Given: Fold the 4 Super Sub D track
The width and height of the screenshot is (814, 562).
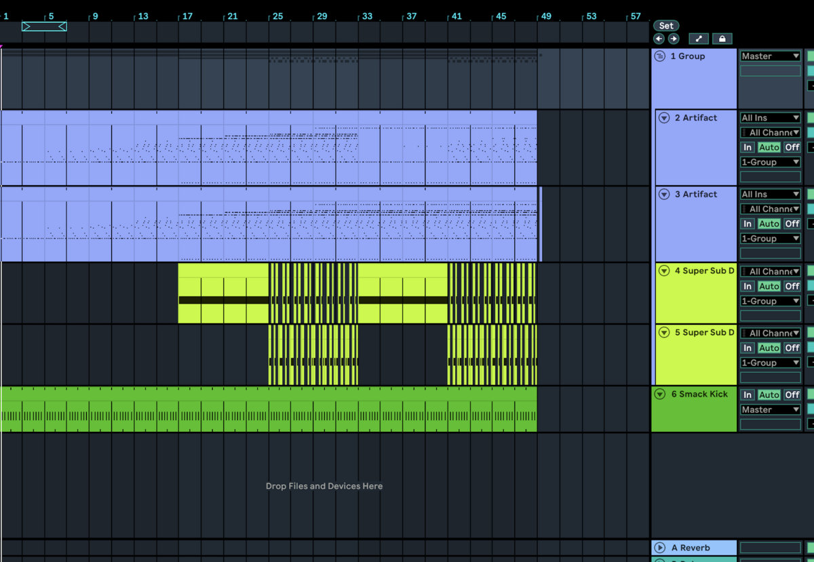Looking at the screenshot, I should [665, 271].
